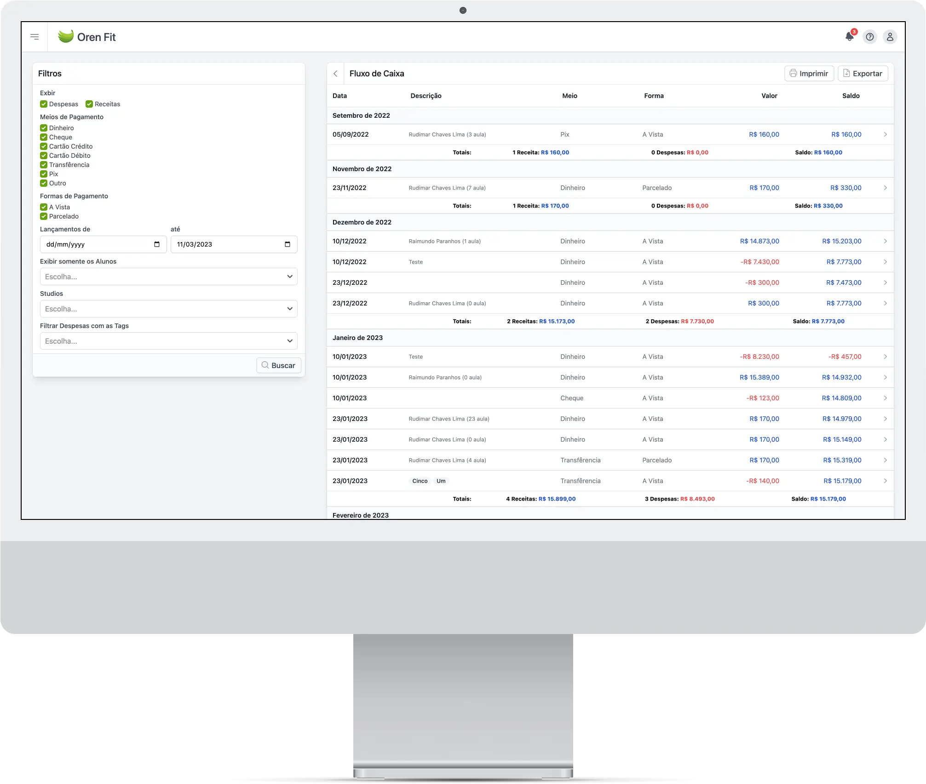Click the Buscar button
The height and width of the screenshot is (784, 926).
(279, 365)
